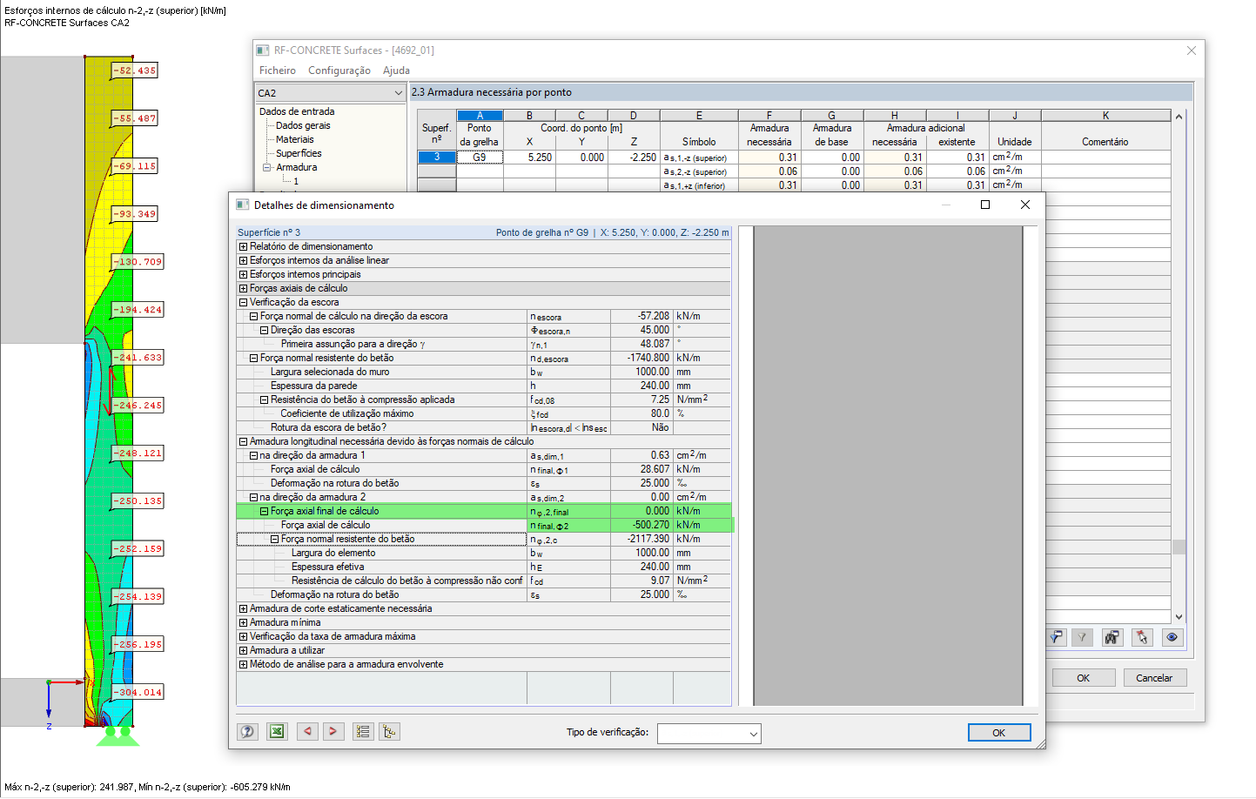Collapse Força normal resistente do betão (escora)
Viewport: 1256px width, 799px height.
[x=253, y=358]
